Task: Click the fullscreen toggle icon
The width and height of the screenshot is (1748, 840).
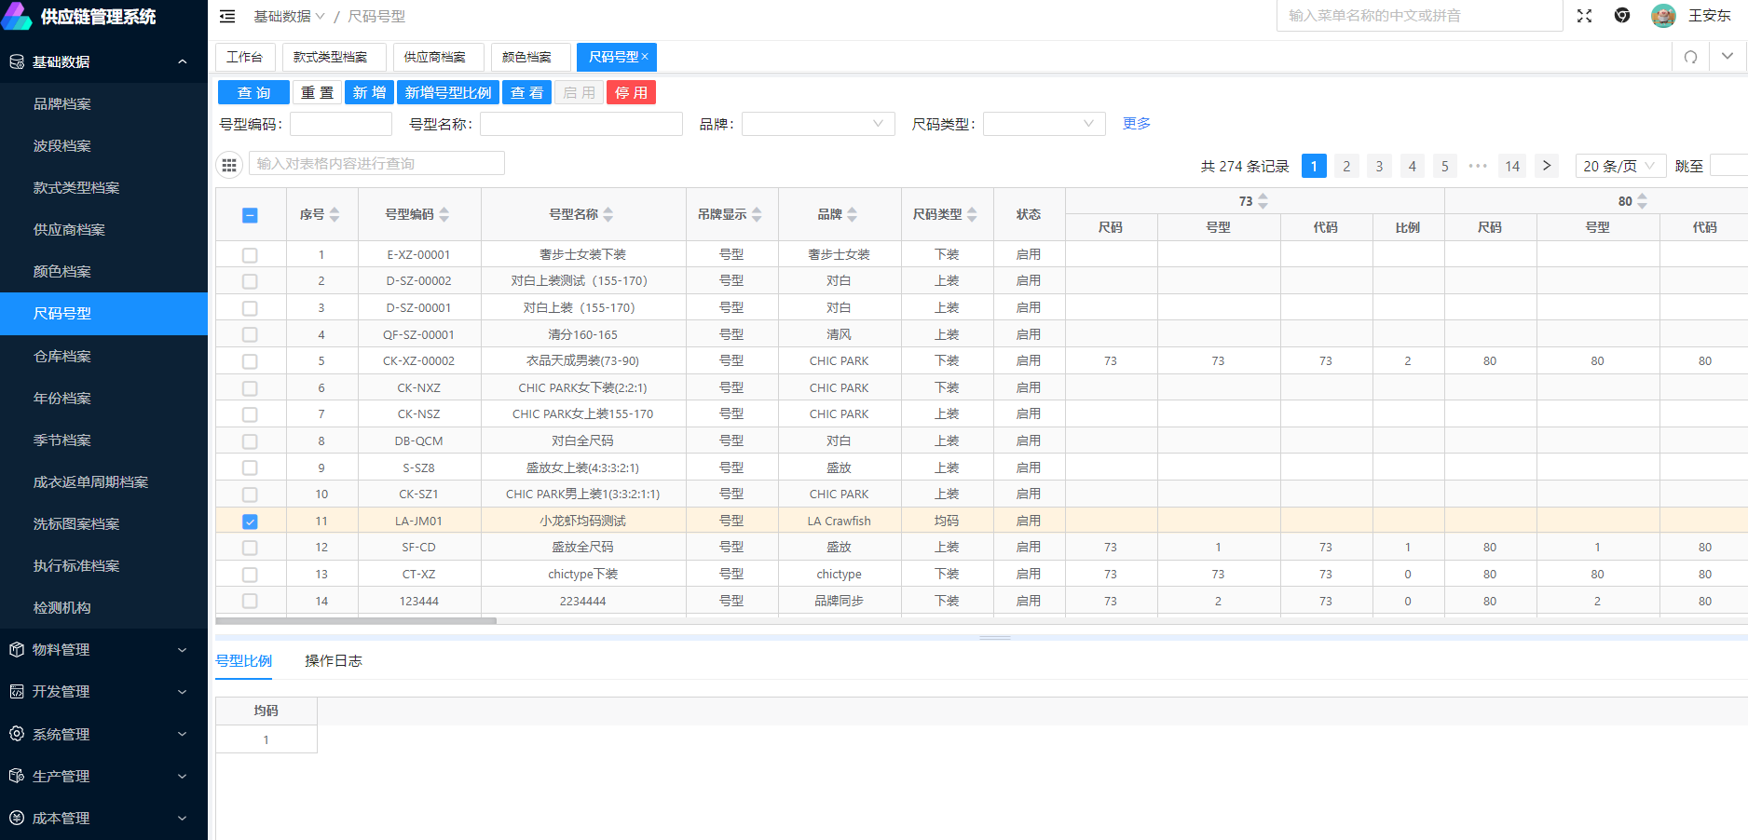Action: (1584, 16)
